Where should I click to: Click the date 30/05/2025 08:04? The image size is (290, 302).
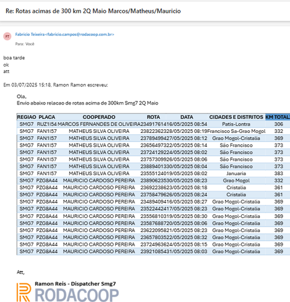pos(187,166)
